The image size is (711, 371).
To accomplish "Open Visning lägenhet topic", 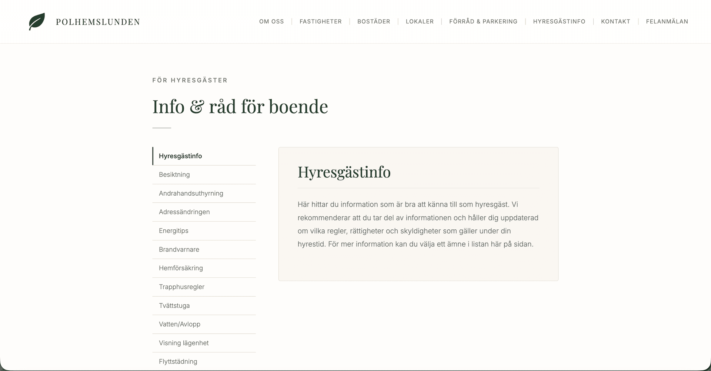I will (x=204, y=343).
